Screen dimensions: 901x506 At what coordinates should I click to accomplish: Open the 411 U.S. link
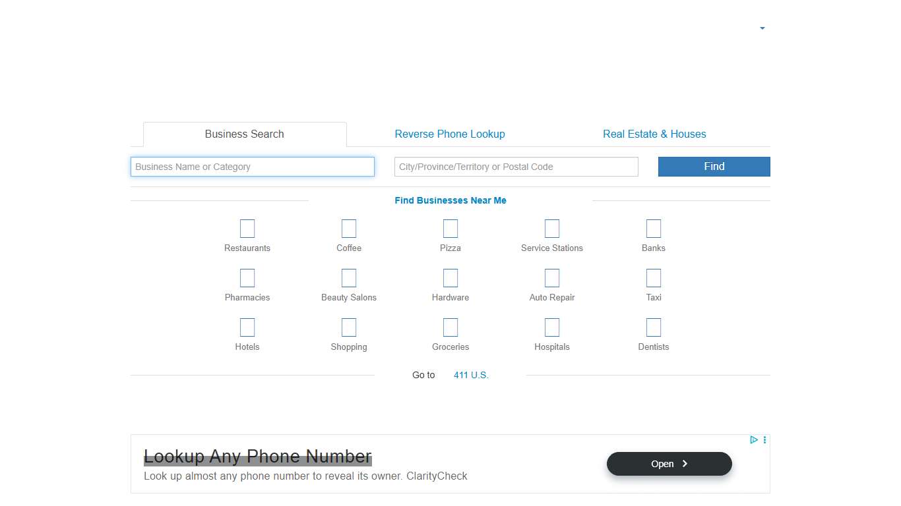[x=471, y=374]
